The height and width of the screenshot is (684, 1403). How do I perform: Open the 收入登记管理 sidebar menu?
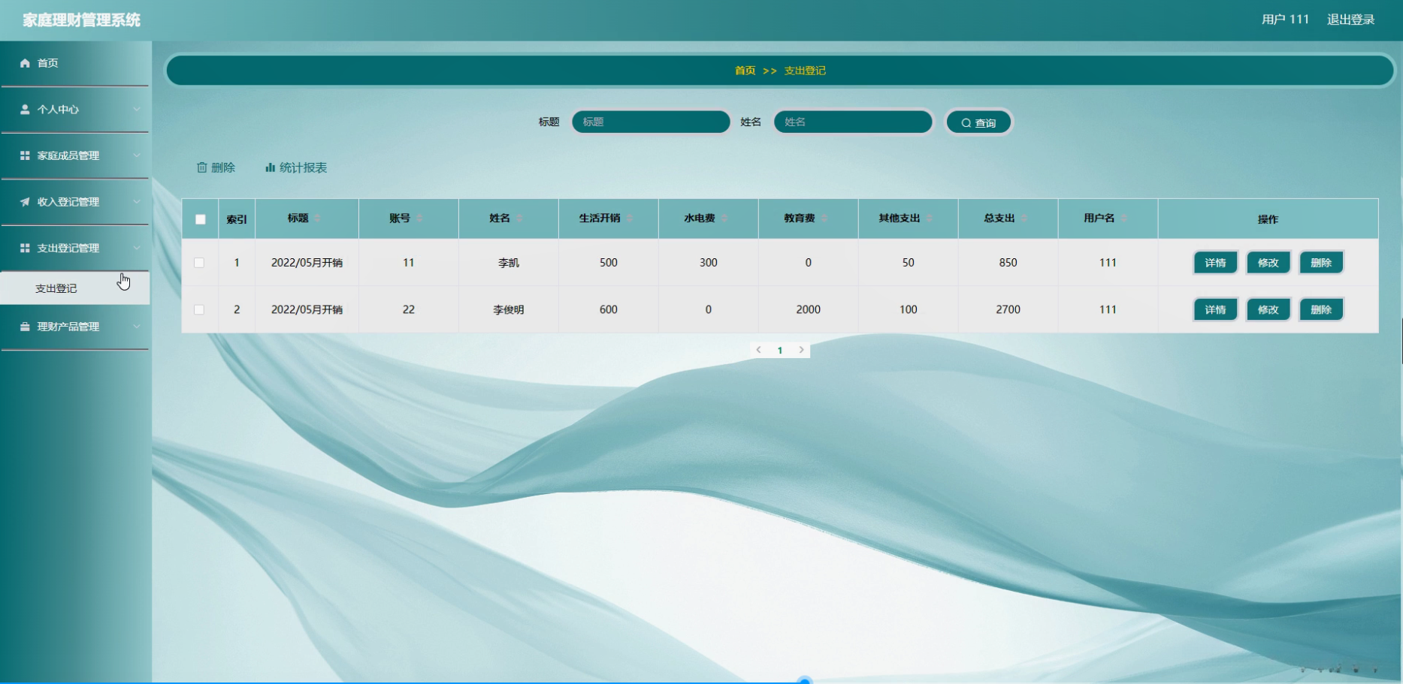(75, 202)
